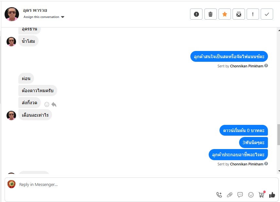The width and height of the screenshot is (280, 202).
Task: Click the chat vertical scrollbar thumb
Action: pyautogui.click(x=279, y=135)
